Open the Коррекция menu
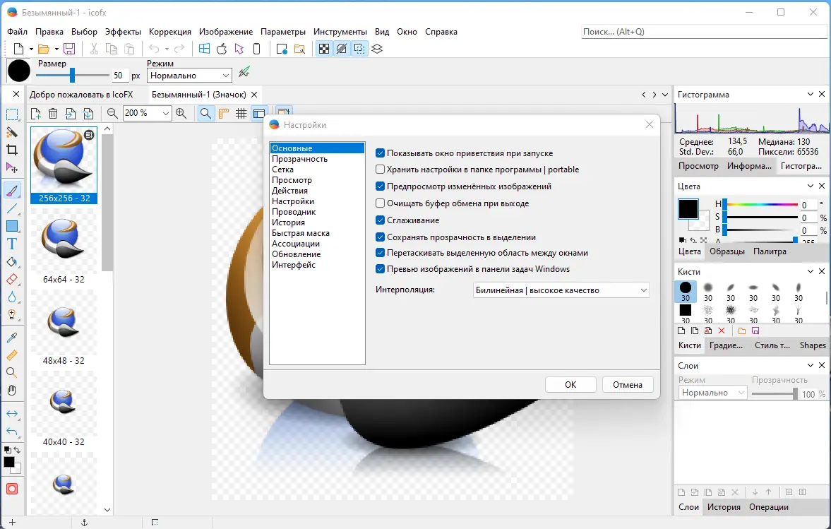Viewport: 831px width, 529px height. tap(169, 32)
